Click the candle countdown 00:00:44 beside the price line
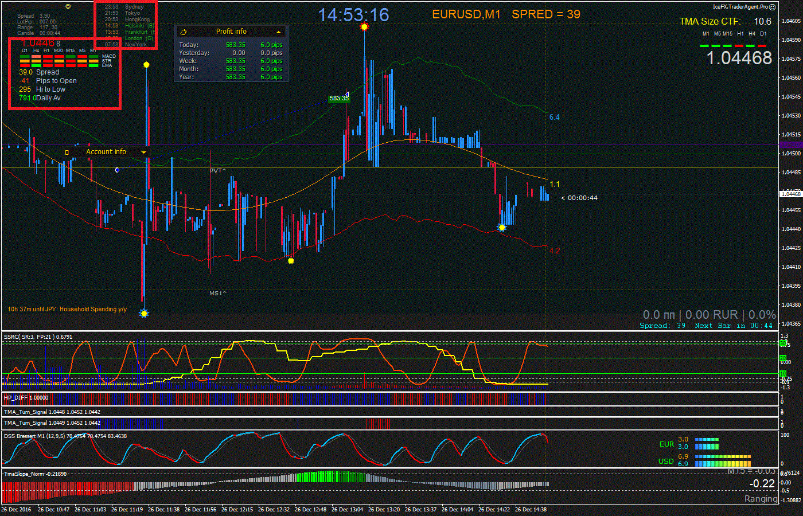This screenshot has width=803, height=516. point(579,198)
